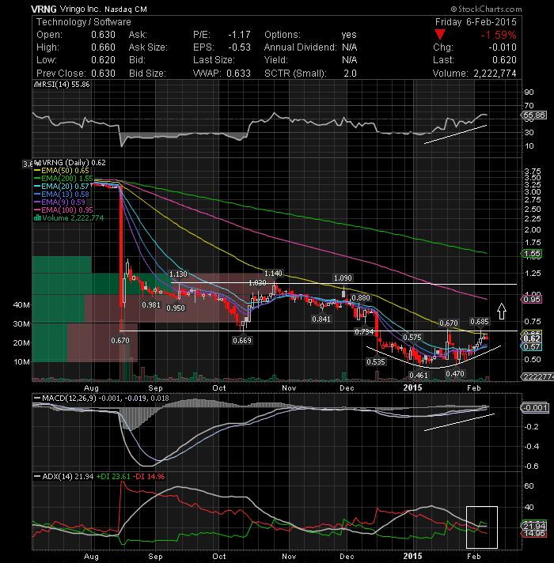Click the High value 0.660
Viewport: 554px width, 563px height.
(103, 47)
